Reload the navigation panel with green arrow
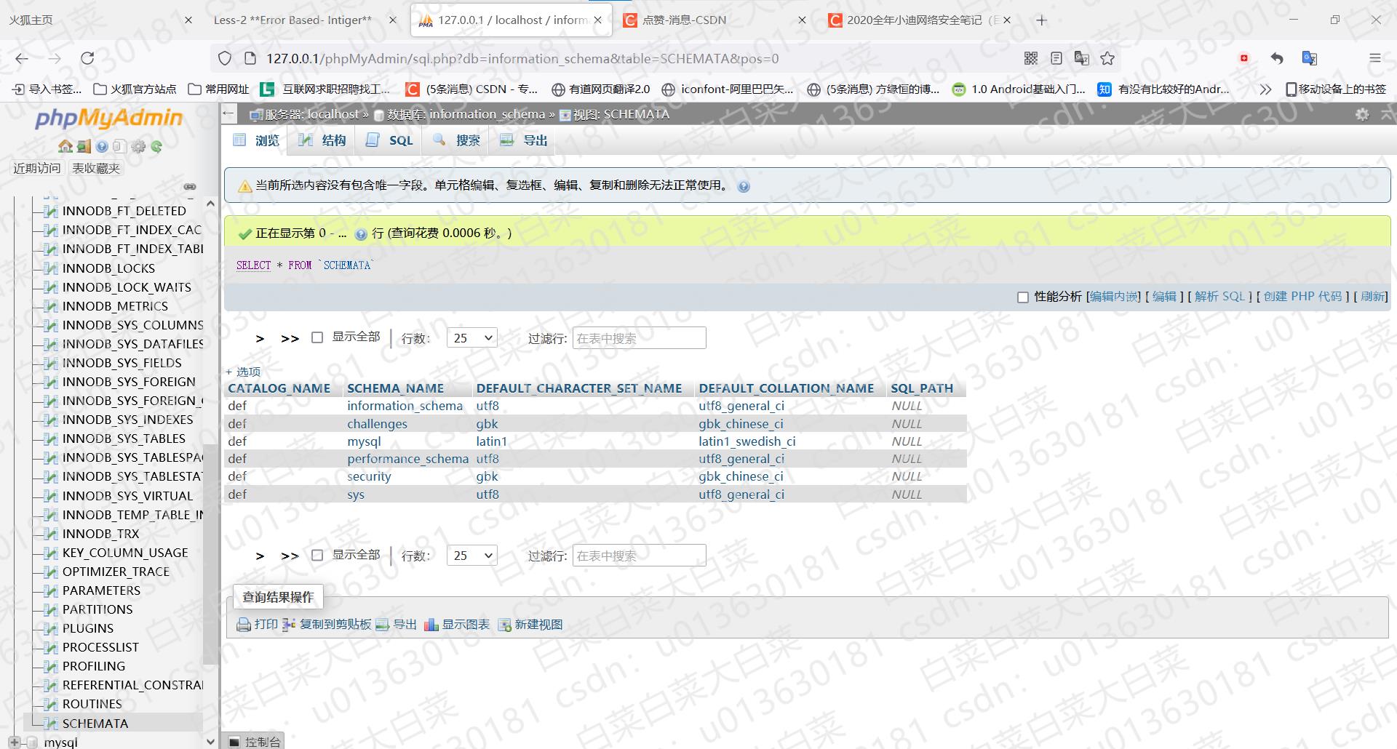The image size is (1397, 749). coord(156,146)
